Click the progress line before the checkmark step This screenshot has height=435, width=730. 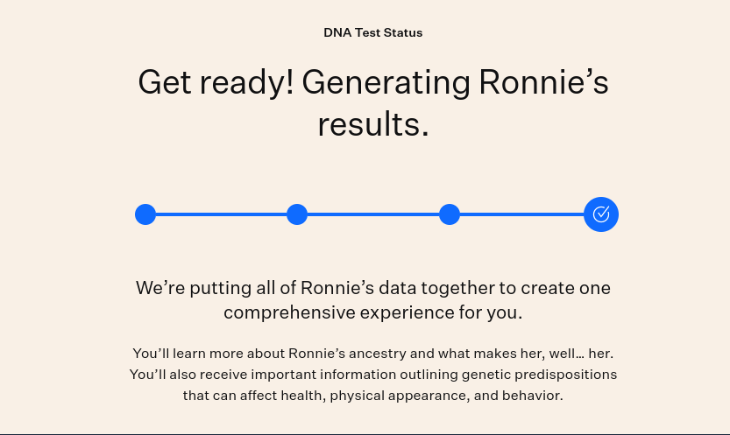coord(522,214)
